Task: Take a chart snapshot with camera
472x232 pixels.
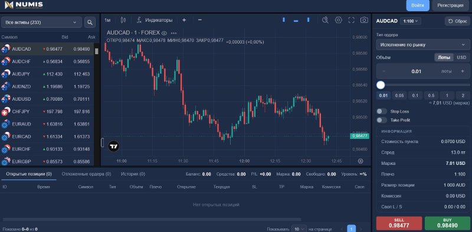Action: point(364,20)
